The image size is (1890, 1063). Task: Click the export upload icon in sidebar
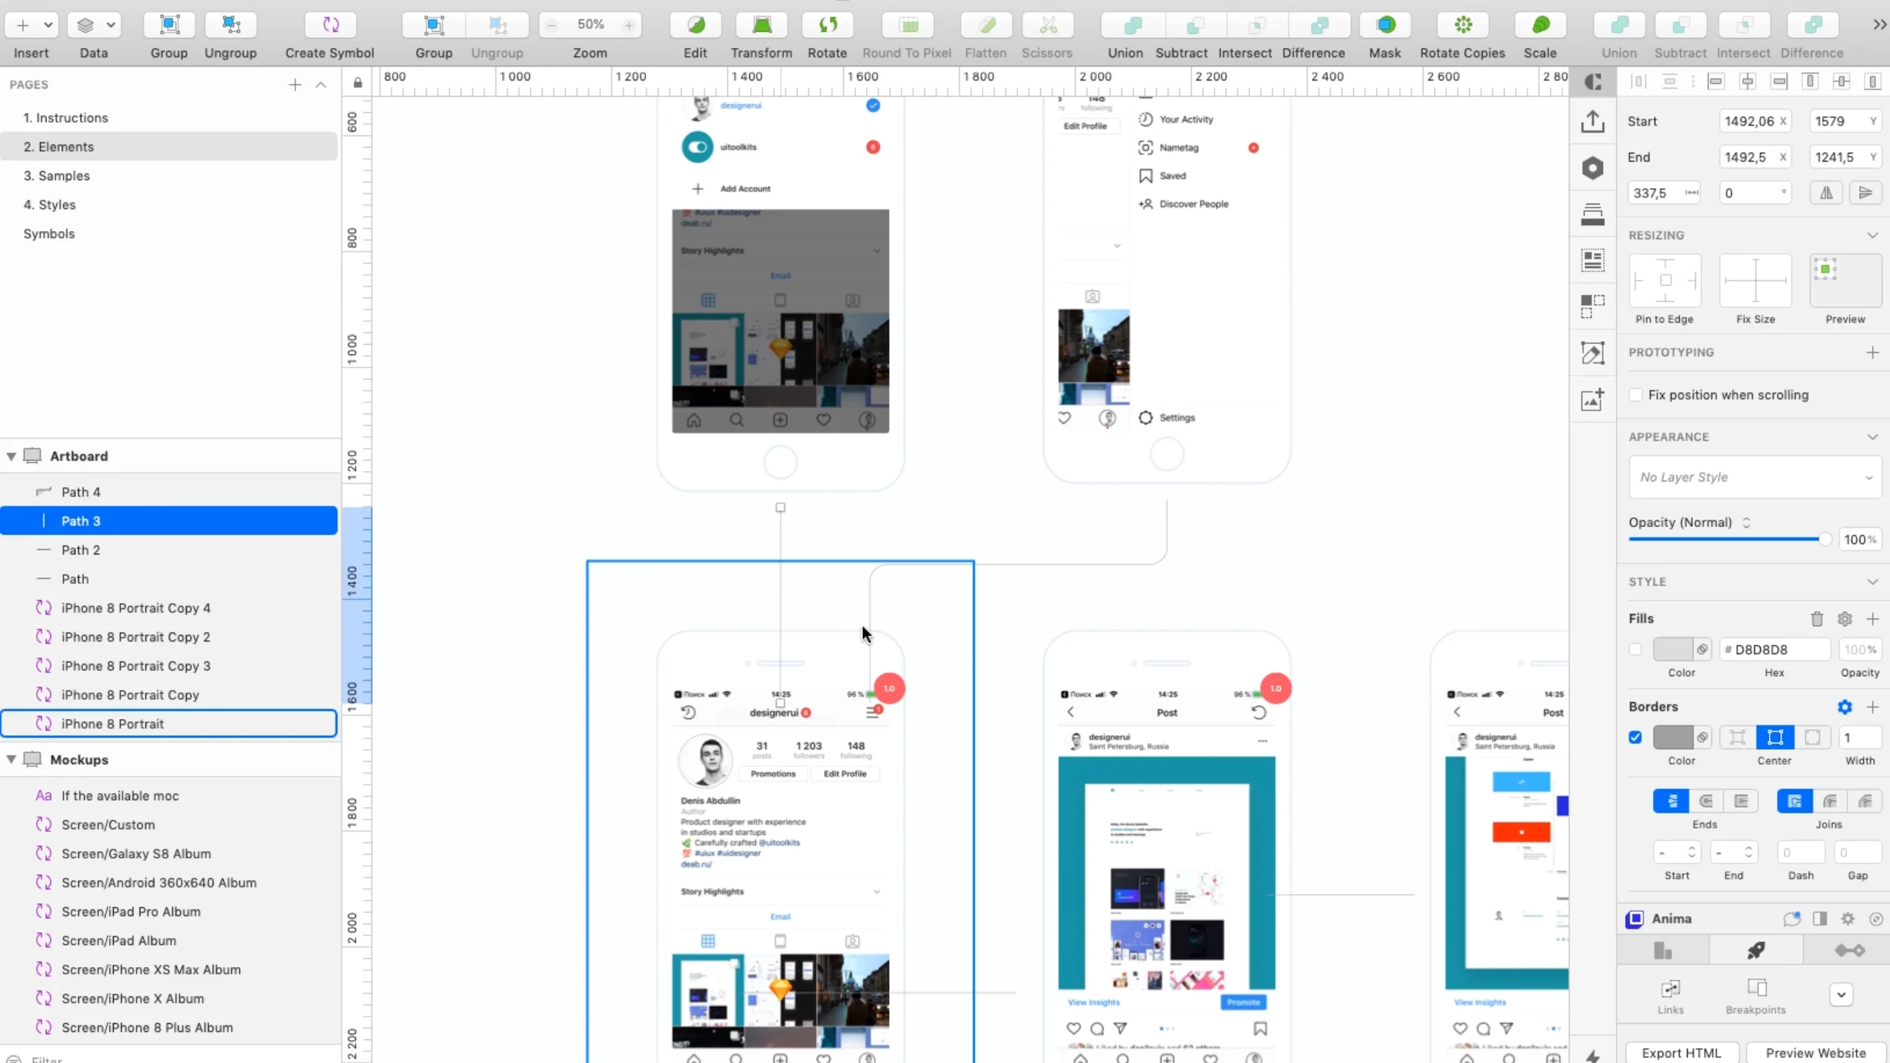(x=1592, y=121)
